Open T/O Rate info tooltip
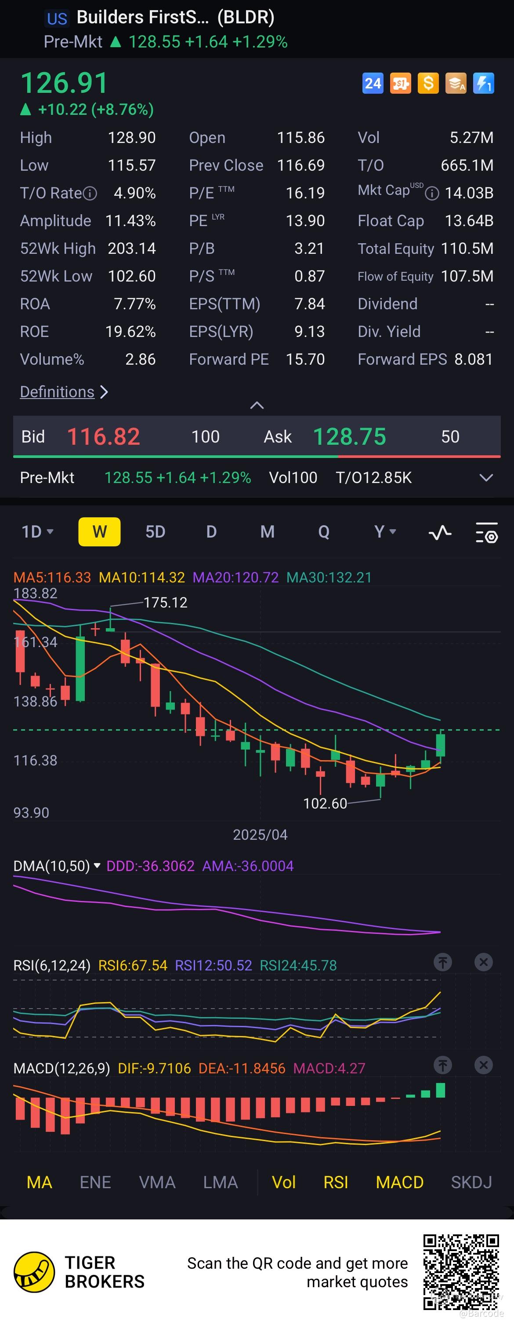The height and width of the screenshot is (1325, 514). click(x=90, y=194)
